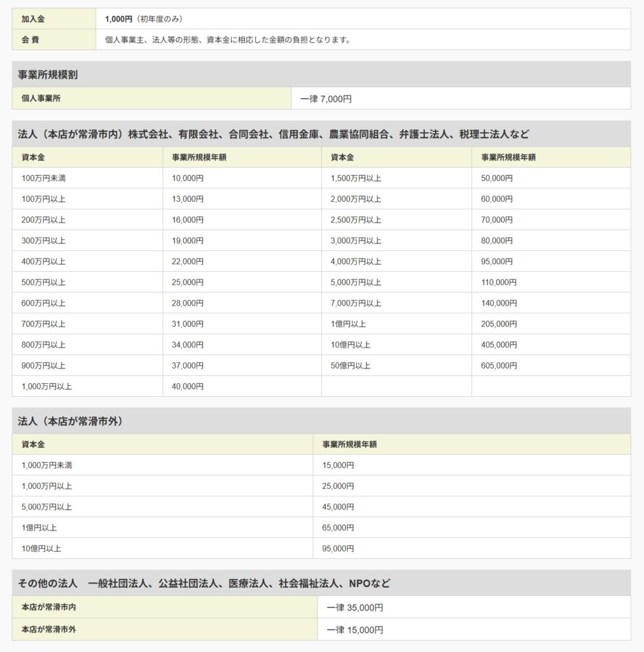Click the 個人事業所 label cell
The height and width of the screenshot is (652, 644).
tap(41, 98)
